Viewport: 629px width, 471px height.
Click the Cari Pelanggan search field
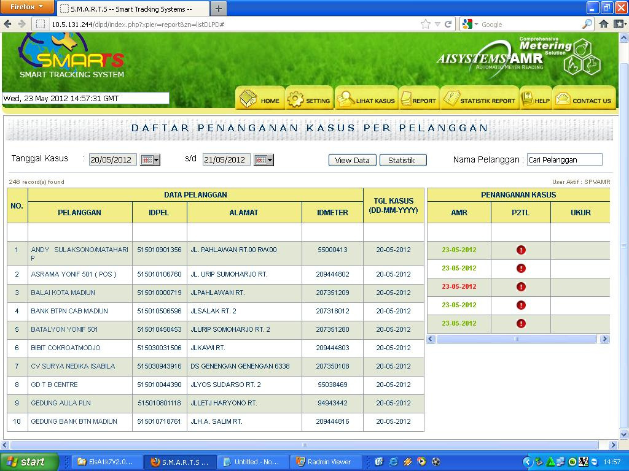(565, 160)
